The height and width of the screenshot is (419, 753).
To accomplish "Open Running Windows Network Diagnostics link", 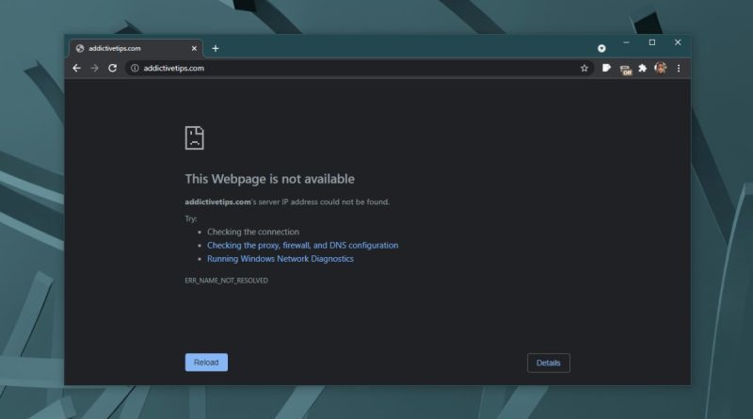I will 280,259.
